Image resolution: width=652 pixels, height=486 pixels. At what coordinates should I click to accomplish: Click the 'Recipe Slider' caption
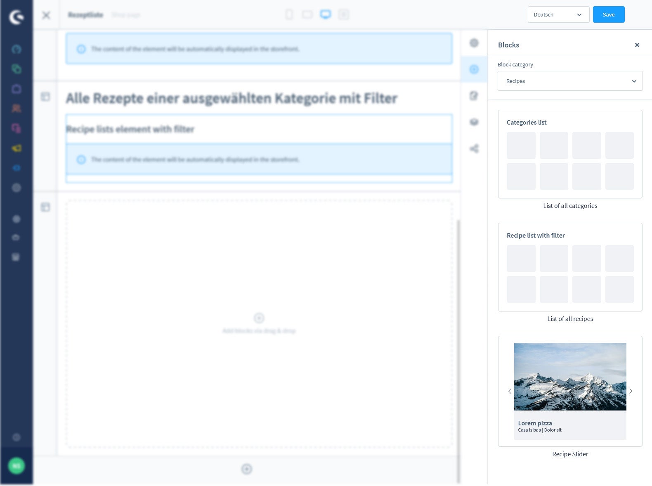click(x=570, y=454)
